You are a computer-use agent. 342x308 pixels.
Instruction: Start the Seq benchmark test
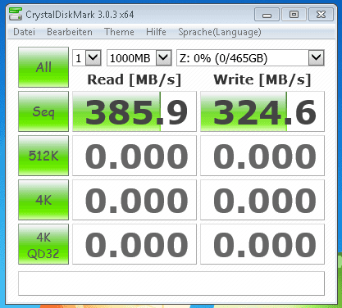click(x=43, y=111)
